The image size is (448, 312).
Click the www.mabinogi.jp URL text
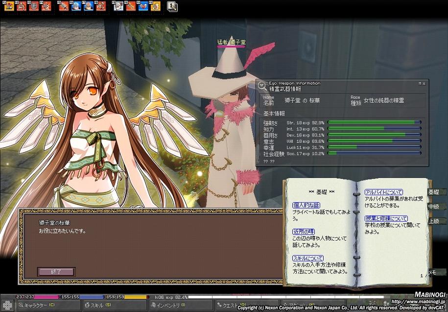point(418,301)
